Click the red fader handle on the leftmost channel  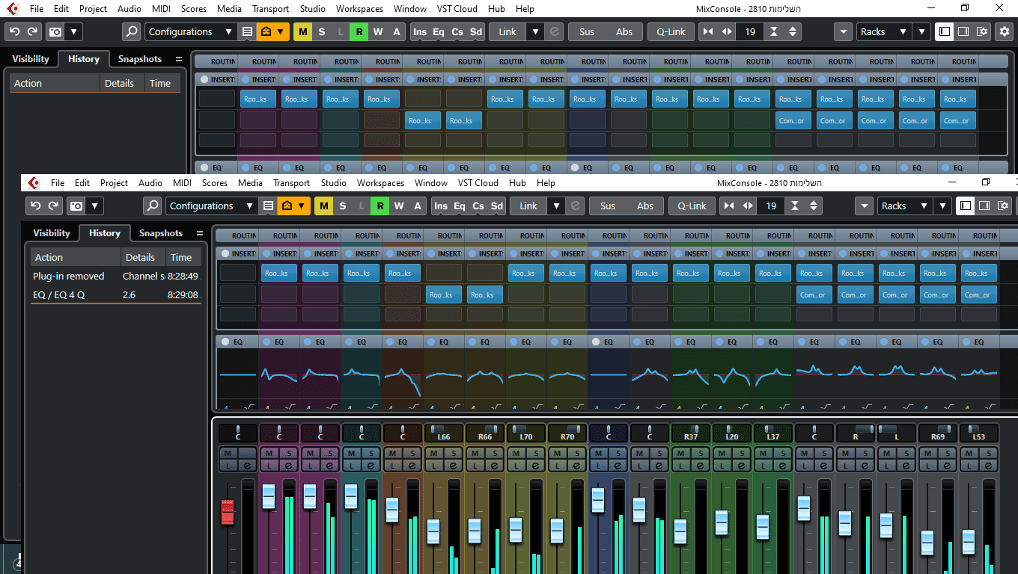pyautogui.click(x=228, y=512)
